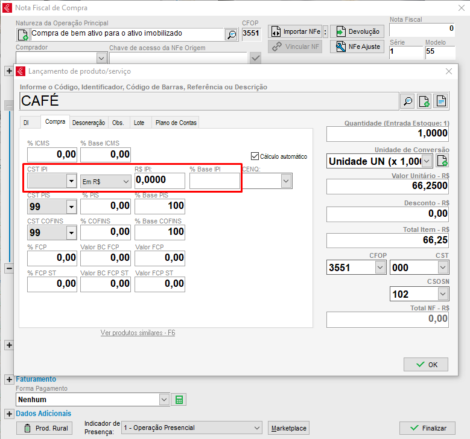
Task: Toggle the Cálculo automático checkbox
Action: tap(255, 156)
